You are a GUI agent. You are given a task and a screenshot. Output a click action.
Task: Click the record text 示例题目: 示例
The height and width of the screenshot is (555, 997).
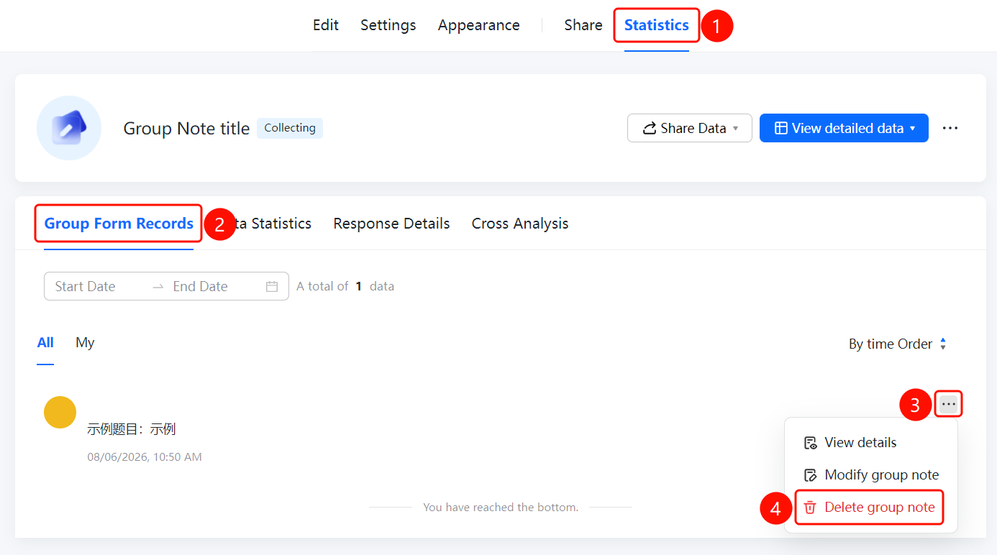click(x=132, y=429)
